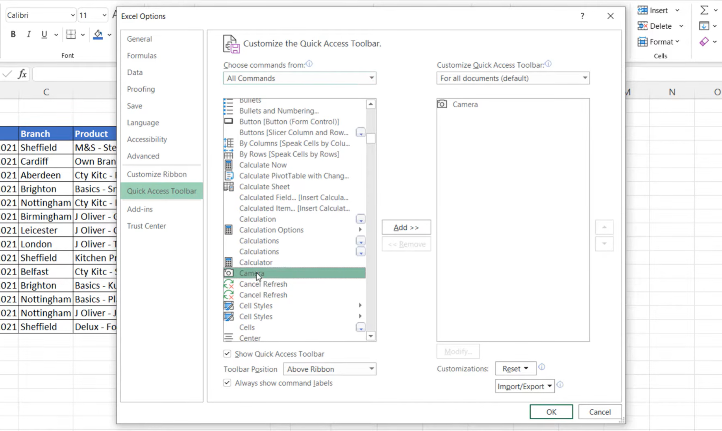The height and width of the screenshot is (431, 722).
Task: Click the AutoSum sigma icon
Action: coord(704,10)
